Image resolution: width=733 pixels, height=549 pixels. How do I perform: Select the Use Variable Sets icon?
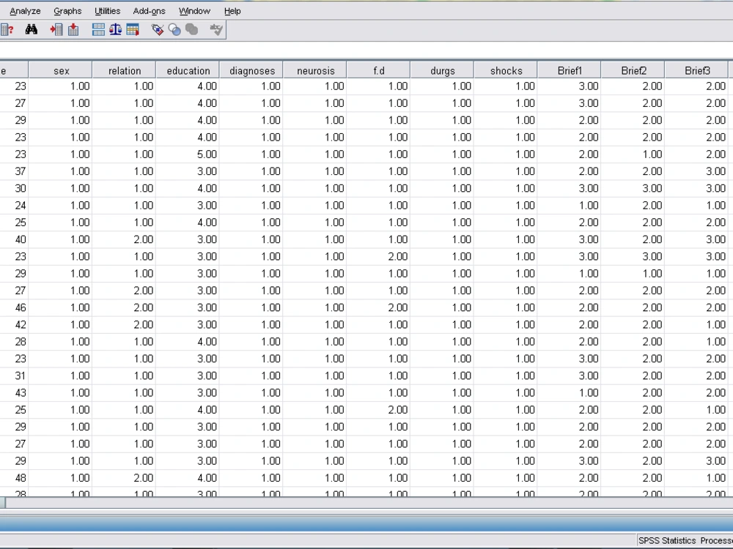tap(174, 29)
